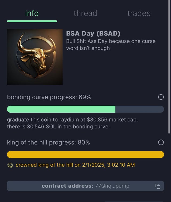The height and width of the screenshot is (202, 171).
Task: Tap the golden bull coin image
Action: pyautogui.click(x=35, y=57)
